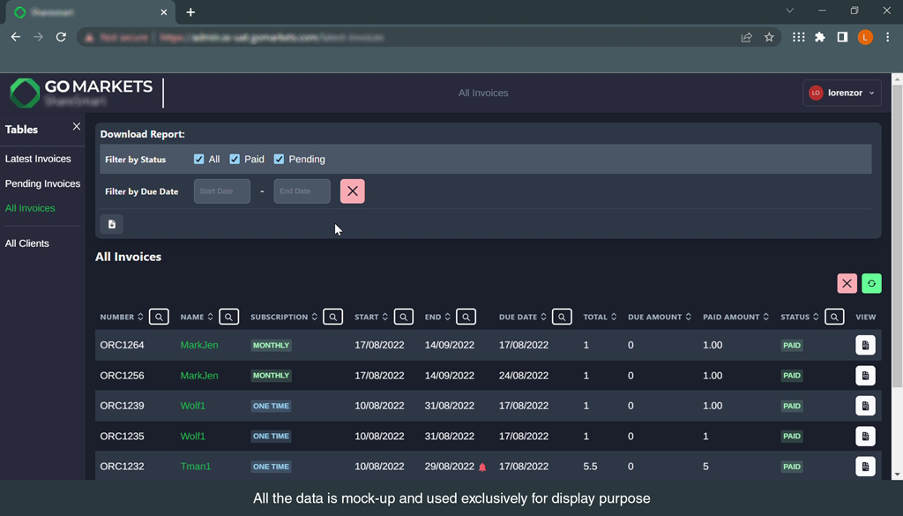Clear the due date filter
The width and height of the screenshot is (903, 516).
[353, 191]
